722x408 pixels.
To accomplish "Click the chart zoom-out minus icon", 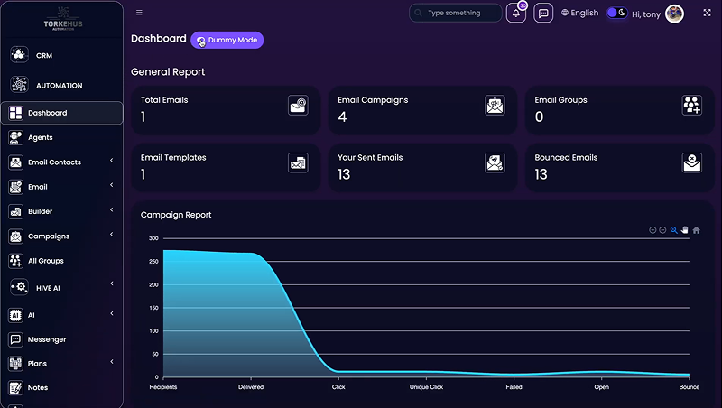I will point(662,230).
